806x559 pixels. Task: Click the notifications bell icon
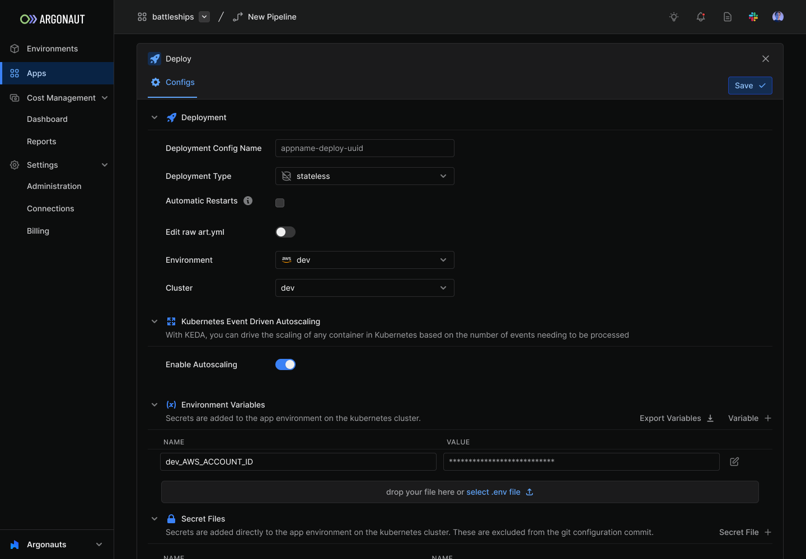(700, 17)
